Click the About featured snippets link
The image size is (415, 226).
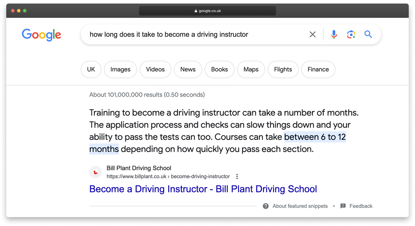coord(300,206)
